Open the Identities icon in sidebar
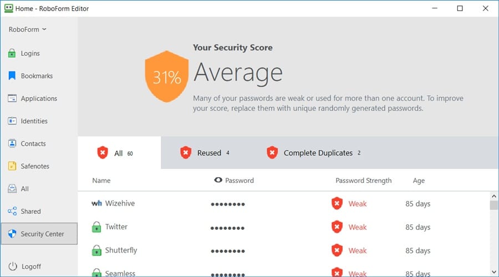 point(12,121)
